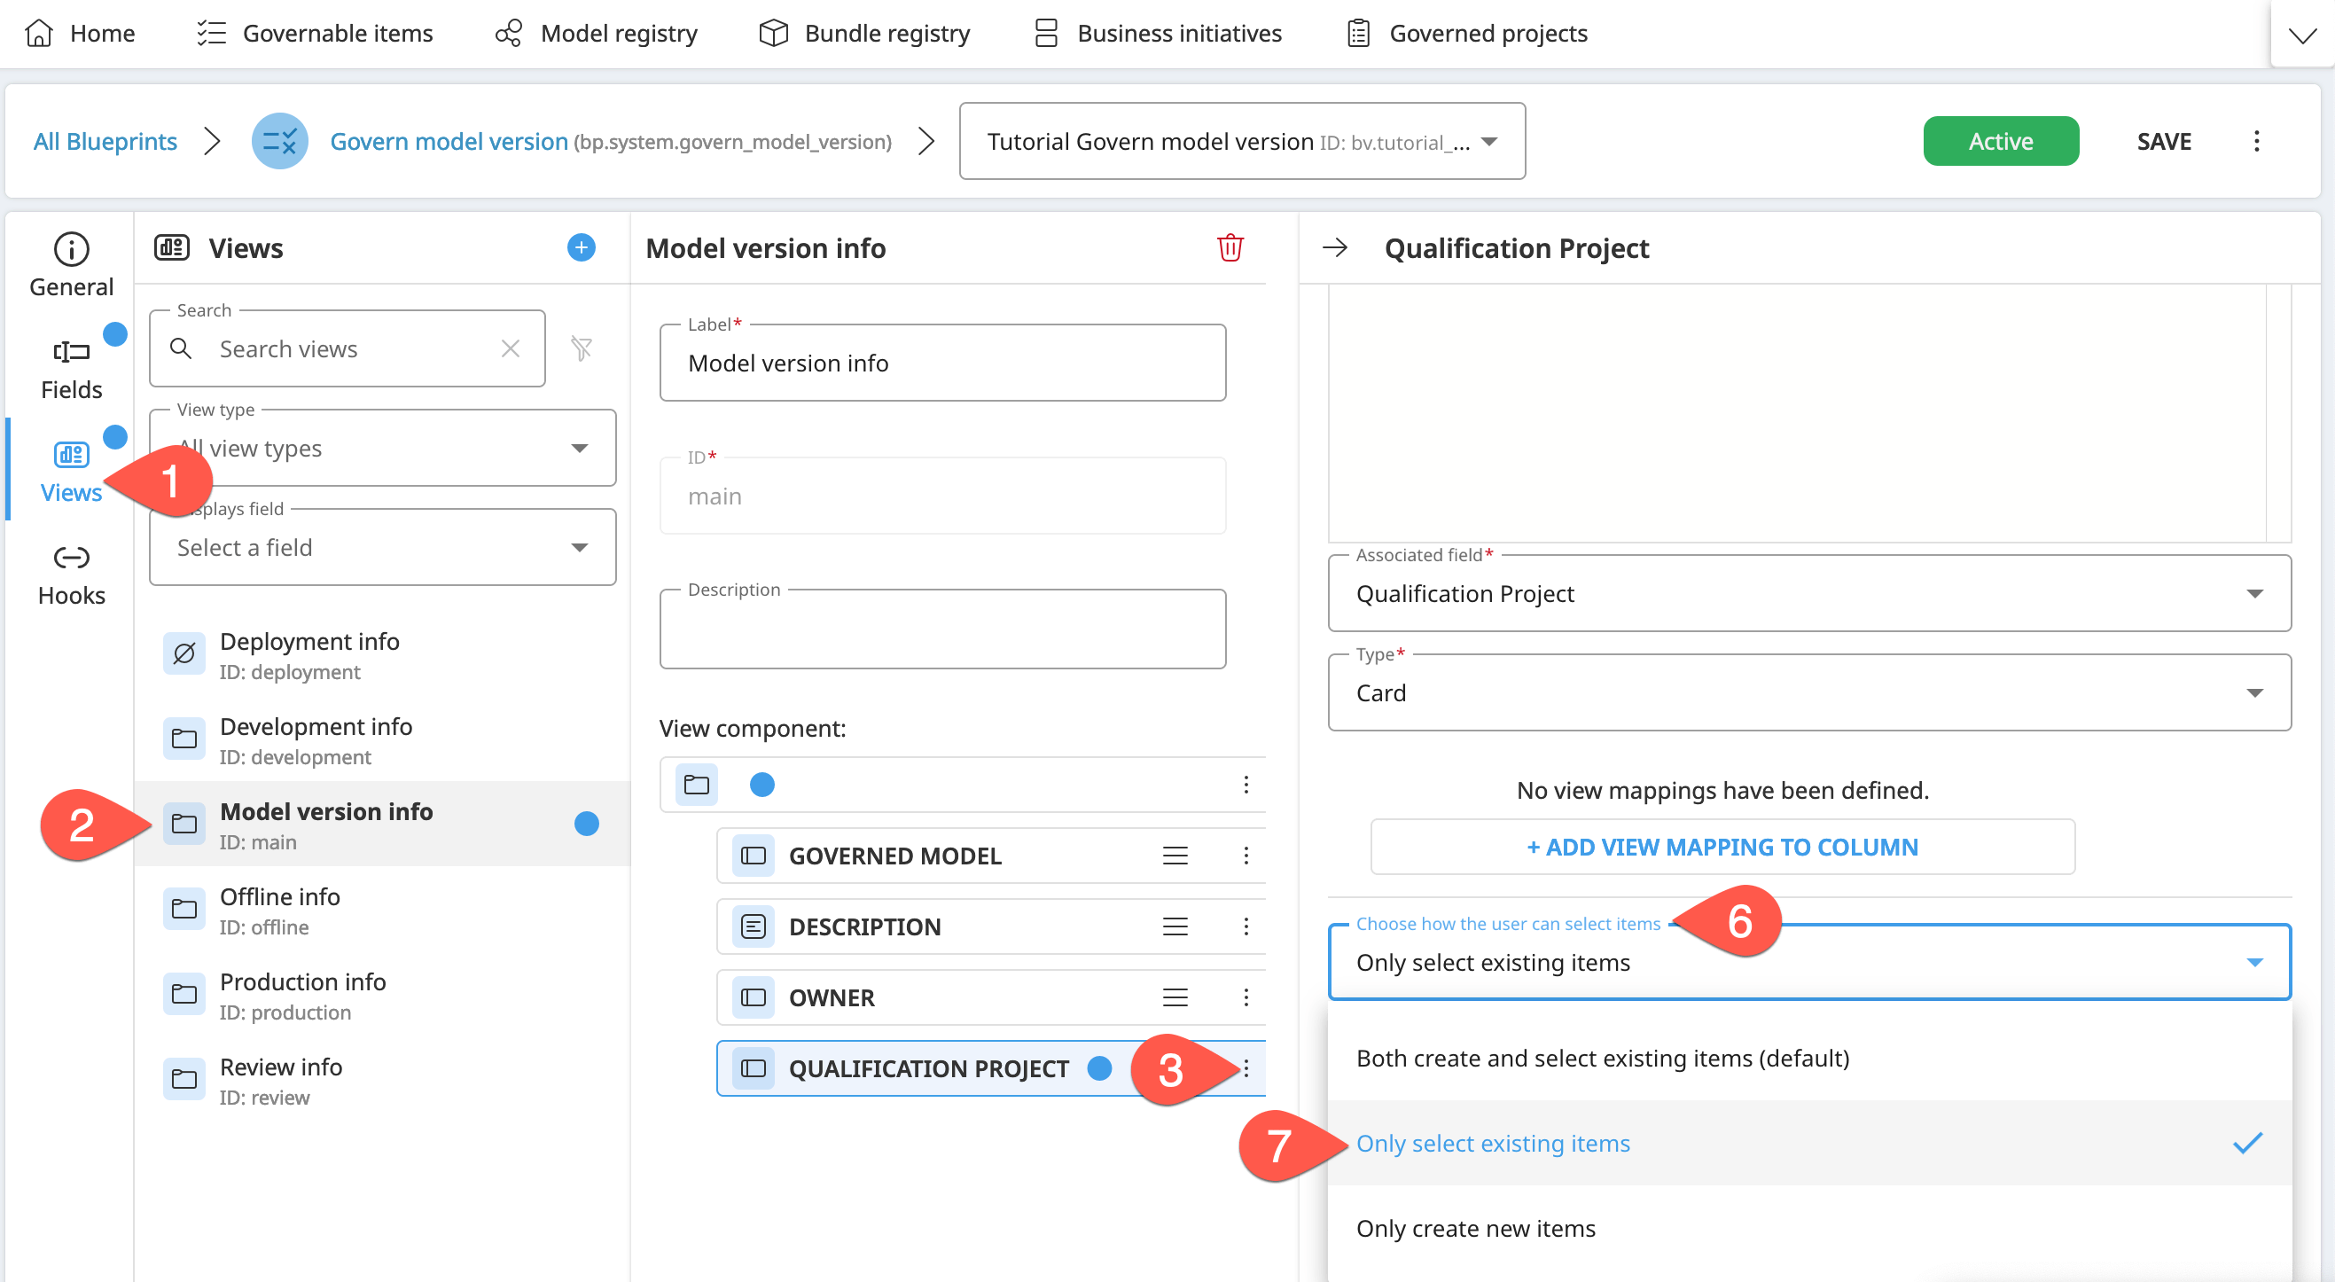Open Governed projects page
Viewport: 2335px width, 1282px height.
point(1465,34)
